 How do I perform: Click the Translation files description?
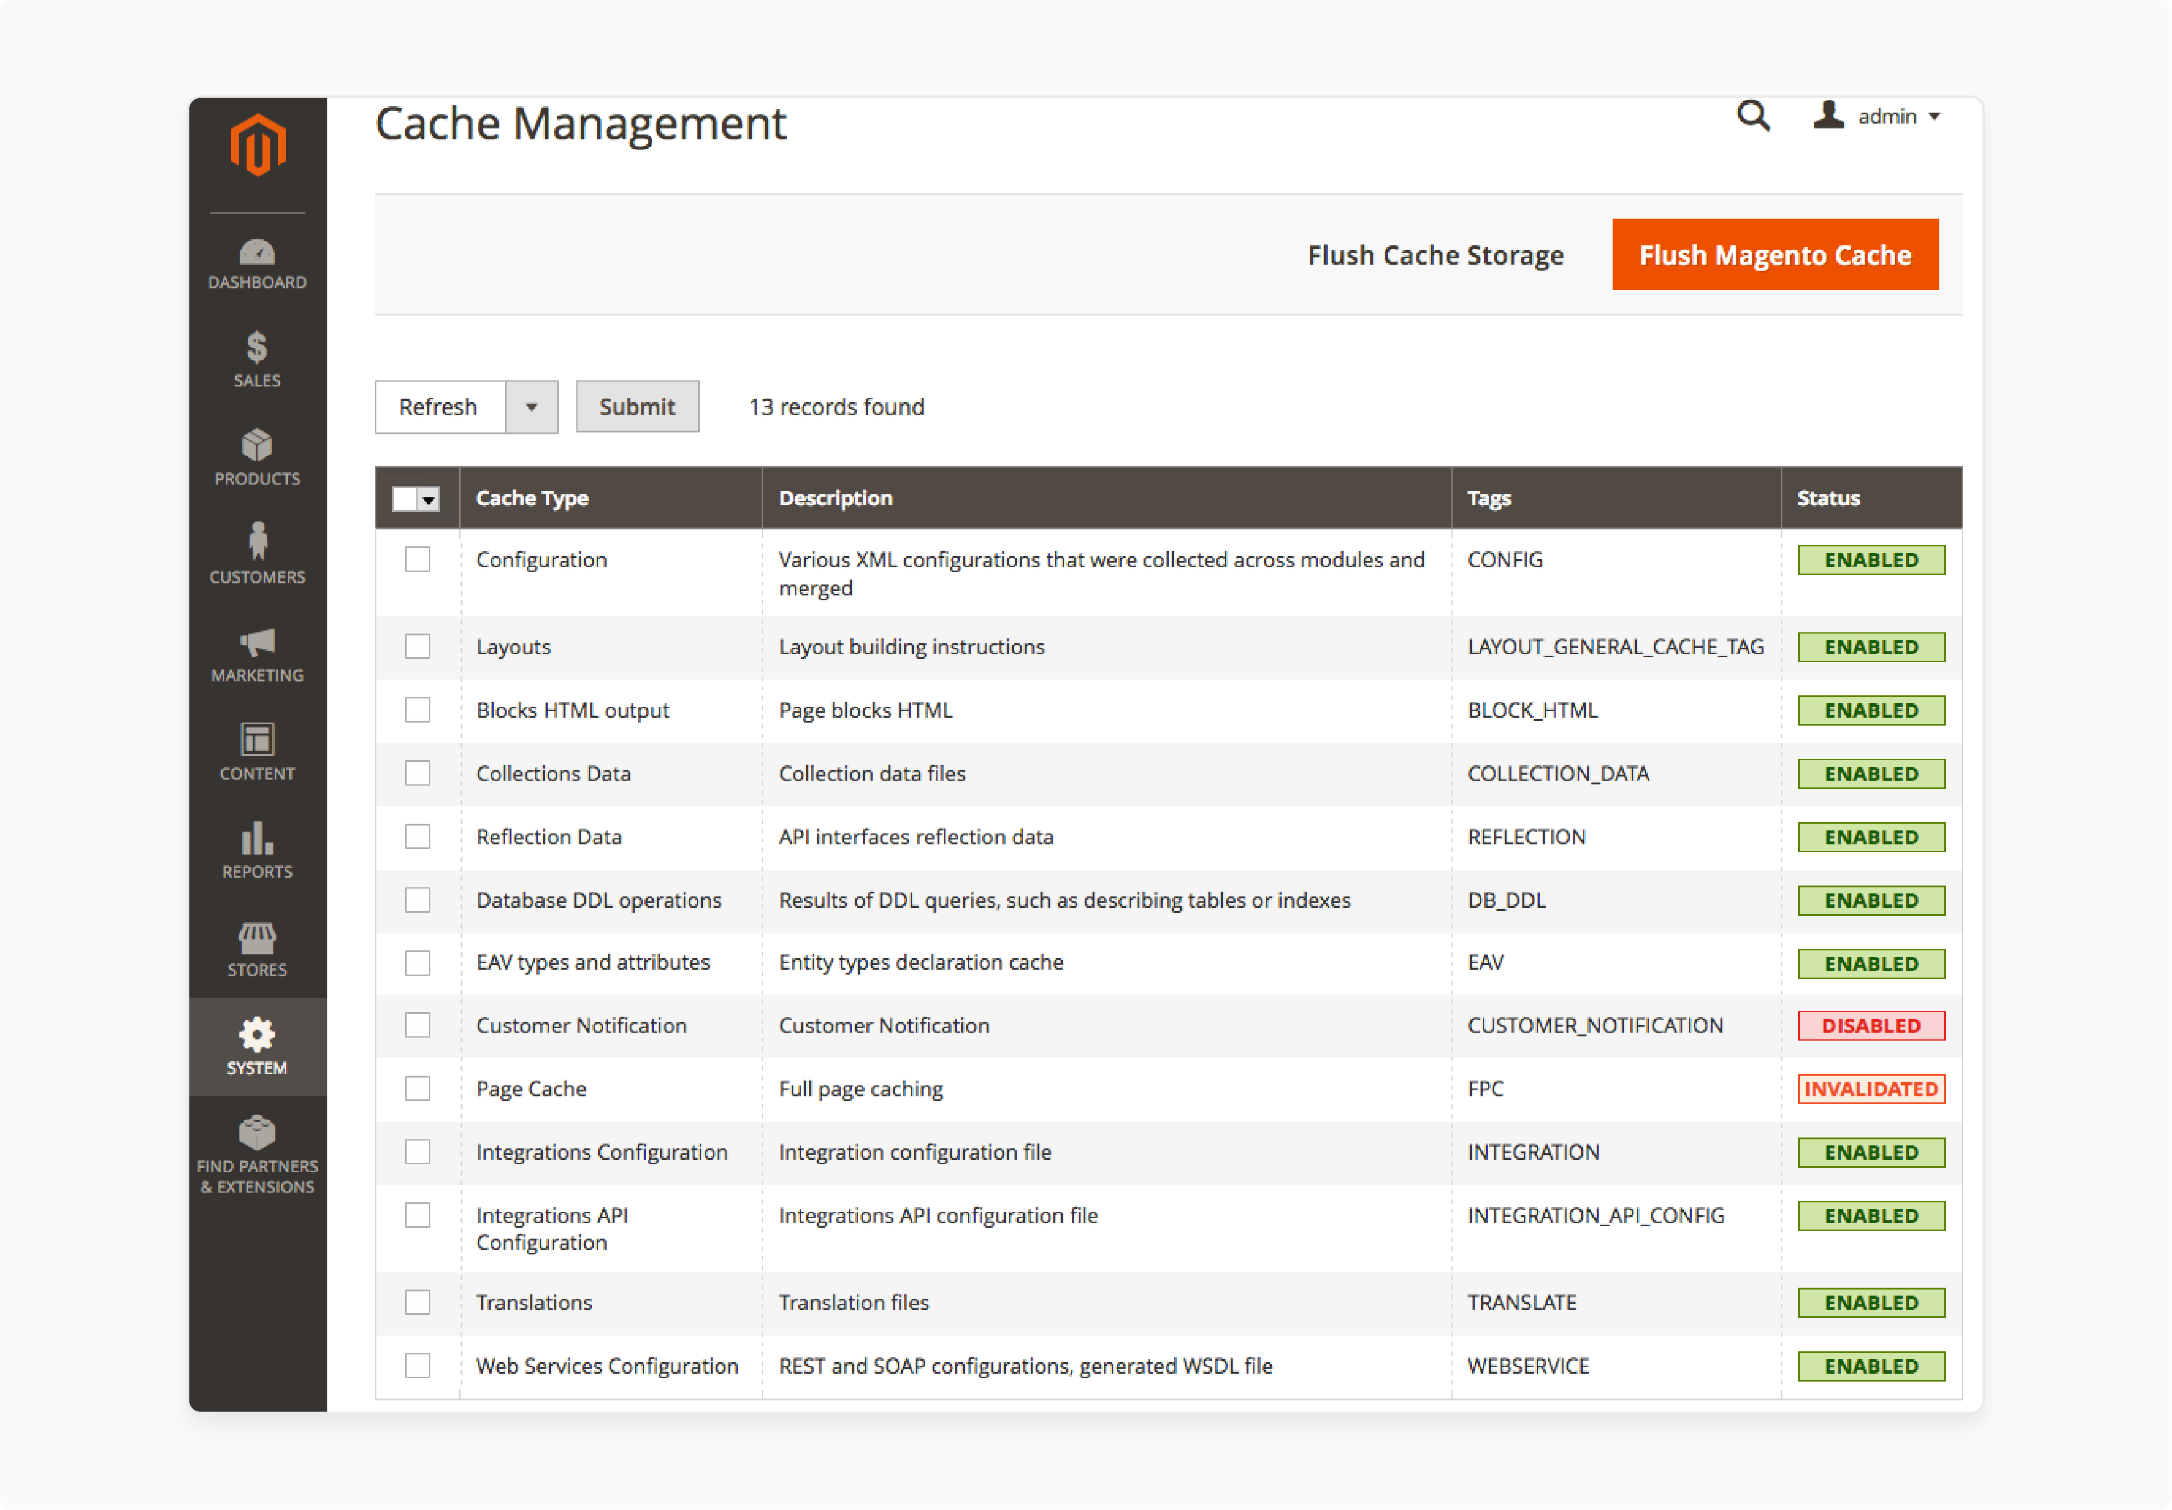pos(854,1302)
